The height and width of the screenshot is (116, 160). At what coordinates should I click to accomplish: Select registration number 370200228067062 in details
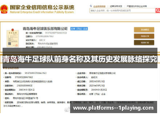click(x=24, y=77)
